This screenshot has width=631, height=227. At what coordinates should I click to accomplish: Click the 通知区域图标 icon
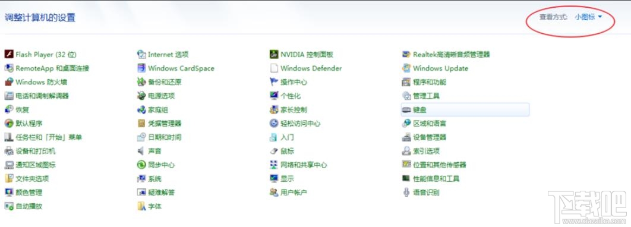coord(9,165)
